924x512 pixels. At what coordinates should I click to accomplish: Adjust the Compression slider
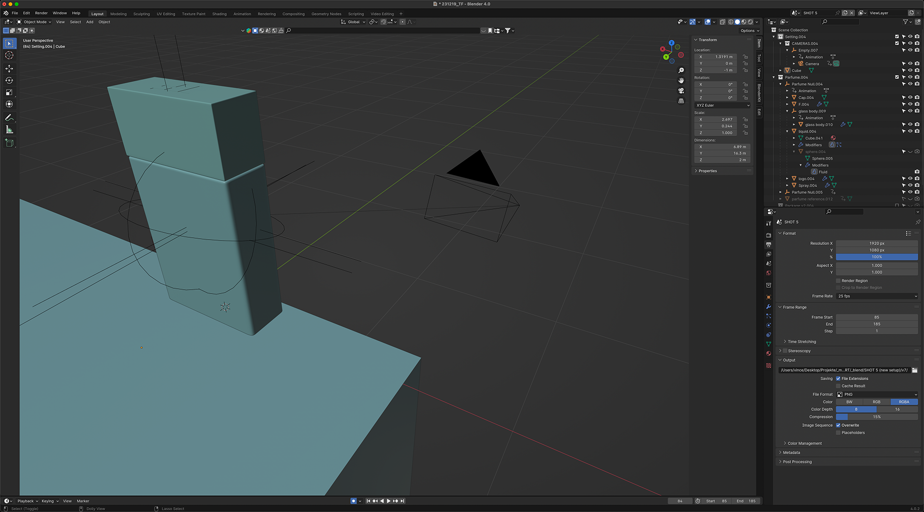tap(876, 417)
